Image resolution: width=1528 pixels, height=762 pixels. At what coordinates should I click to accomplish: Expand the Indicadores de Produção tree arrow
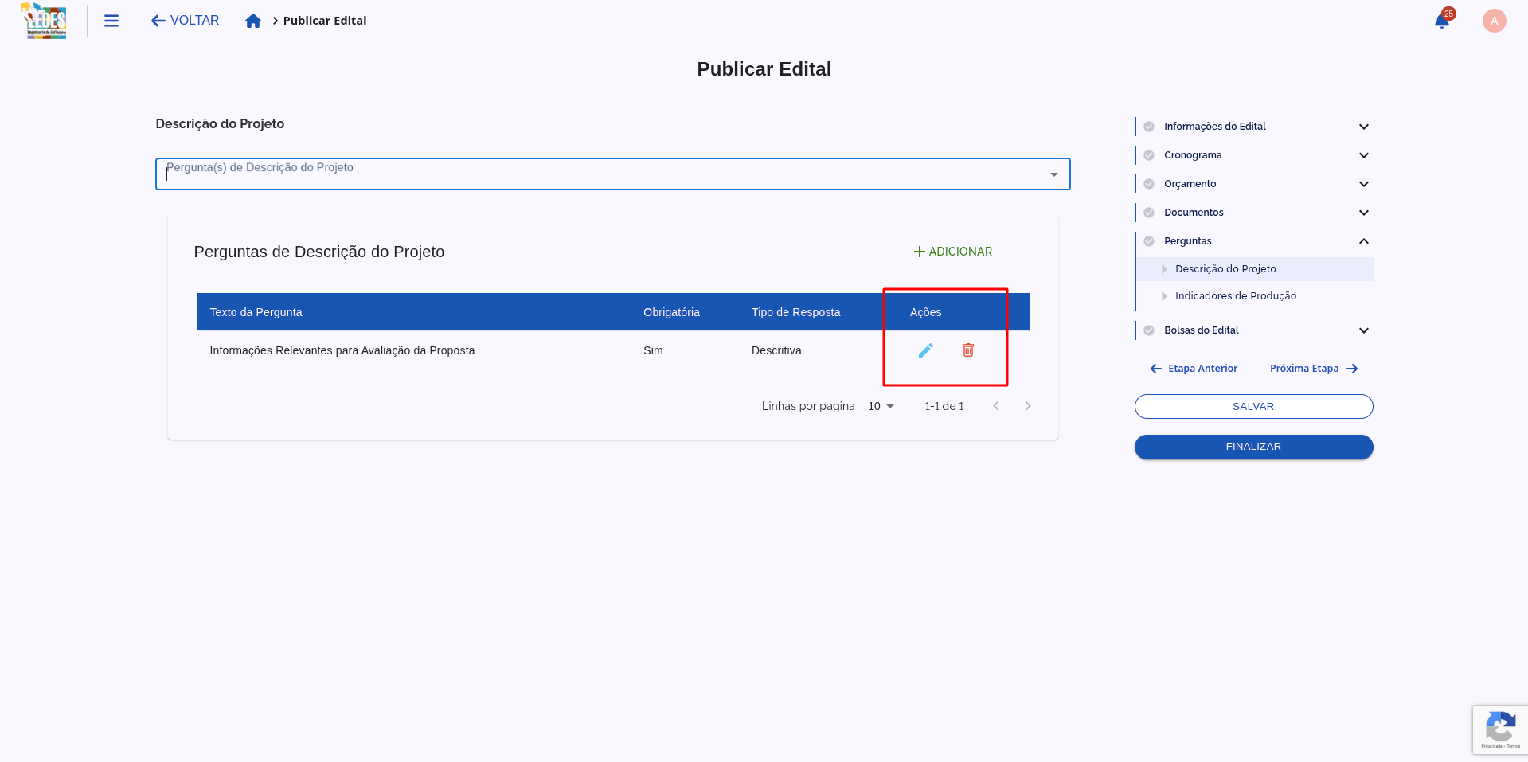(1165, 295)
